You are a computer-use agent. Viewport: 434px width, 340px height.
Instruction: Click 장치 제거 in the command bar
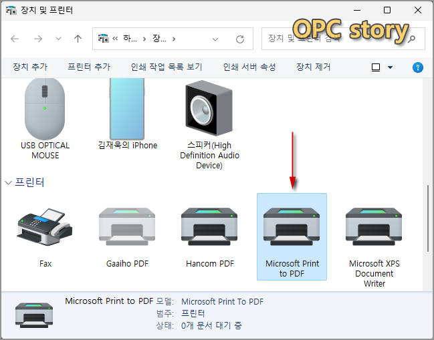(x=314, y=67)
